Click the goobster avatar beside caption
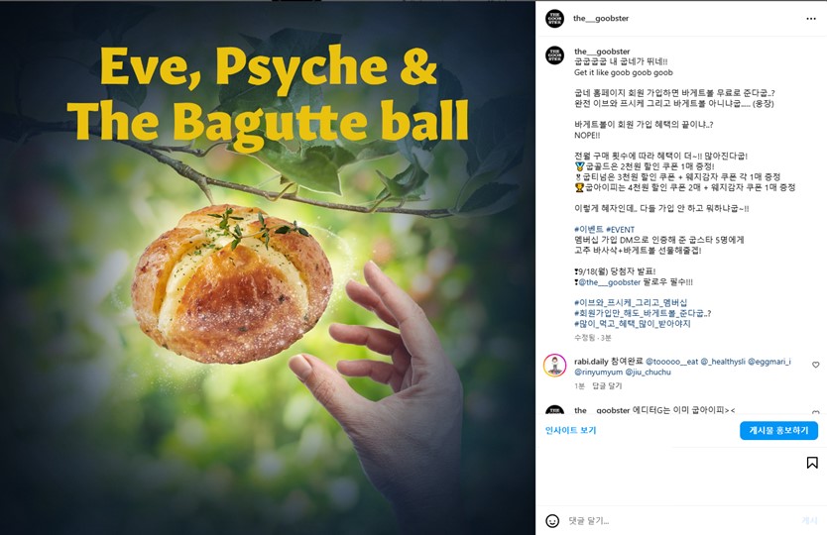Viewport: 827px width, 535px height. tap(554, 54)
